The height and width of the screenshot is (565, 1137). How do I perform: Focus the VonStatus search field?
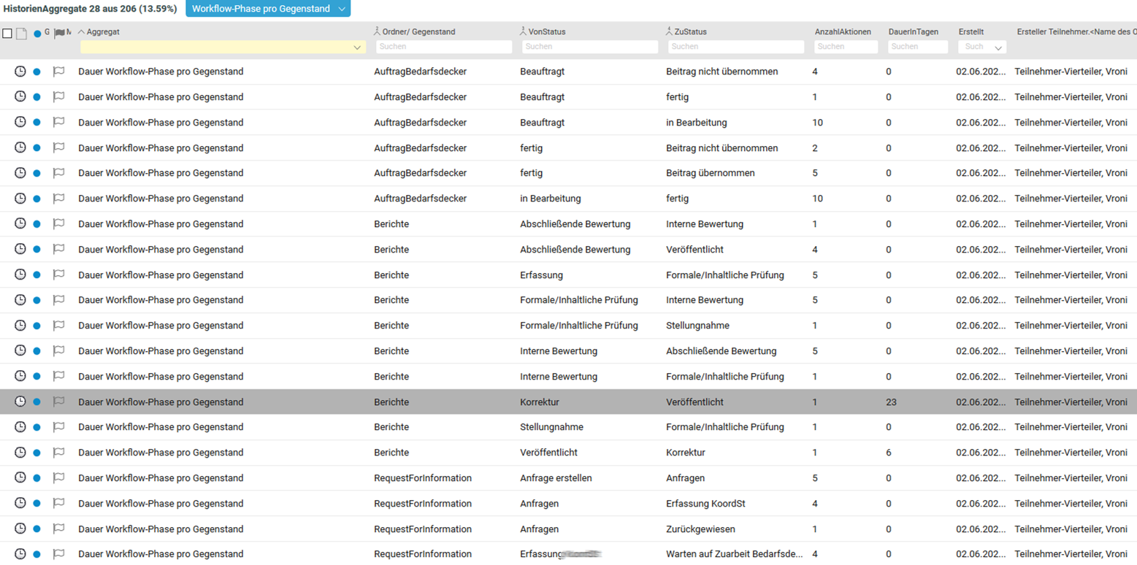click(590, 47)
